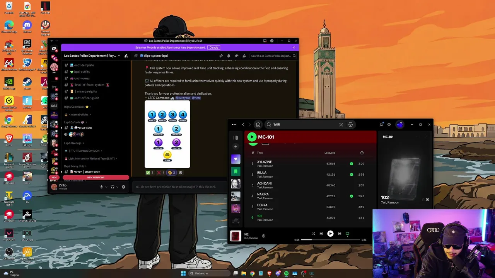The height and width of the screenshot is (278, 495).
Task: Click the Discord server search field
Action: coord(273,56)
